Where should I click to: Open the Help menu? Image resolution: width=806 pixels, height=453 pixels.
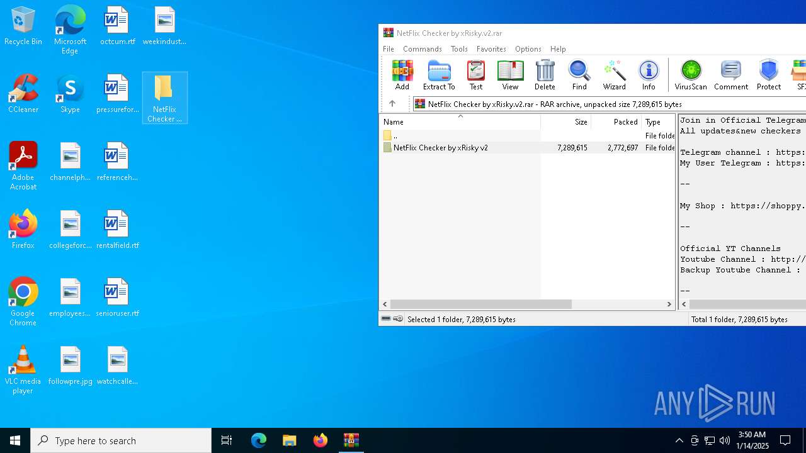click(558, 48)
